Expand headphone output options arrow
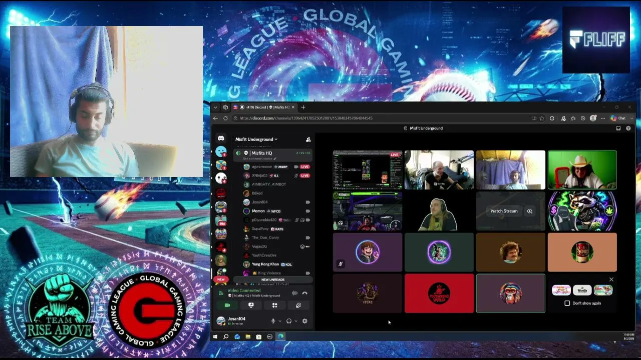The width and height of the screenshot is (641, 360). coord(295,321)
